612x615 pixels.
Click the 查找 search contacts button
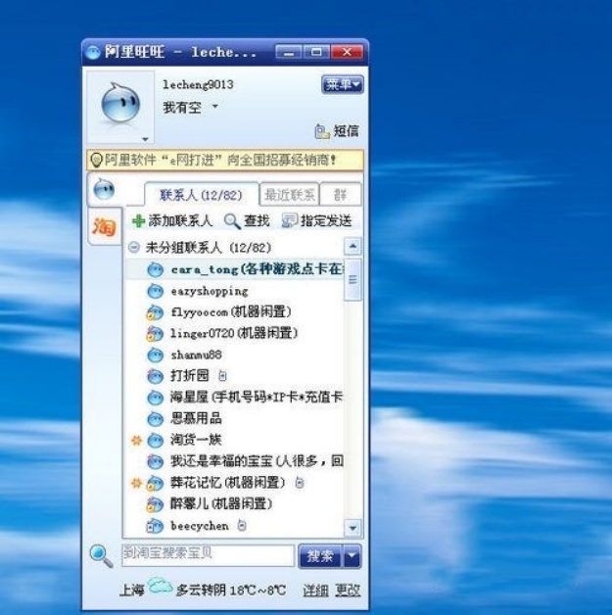(x=247, y=221)
